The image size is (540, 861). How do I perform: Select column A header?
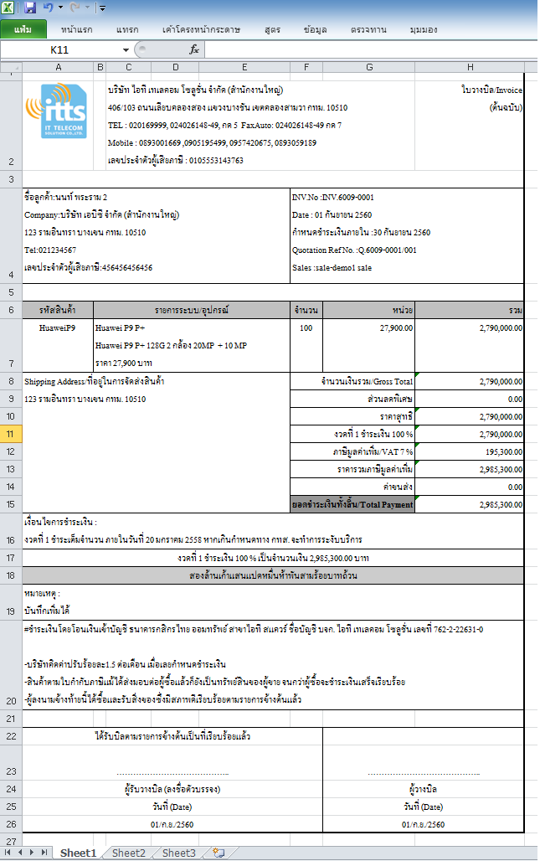click(x=58, y=67)
